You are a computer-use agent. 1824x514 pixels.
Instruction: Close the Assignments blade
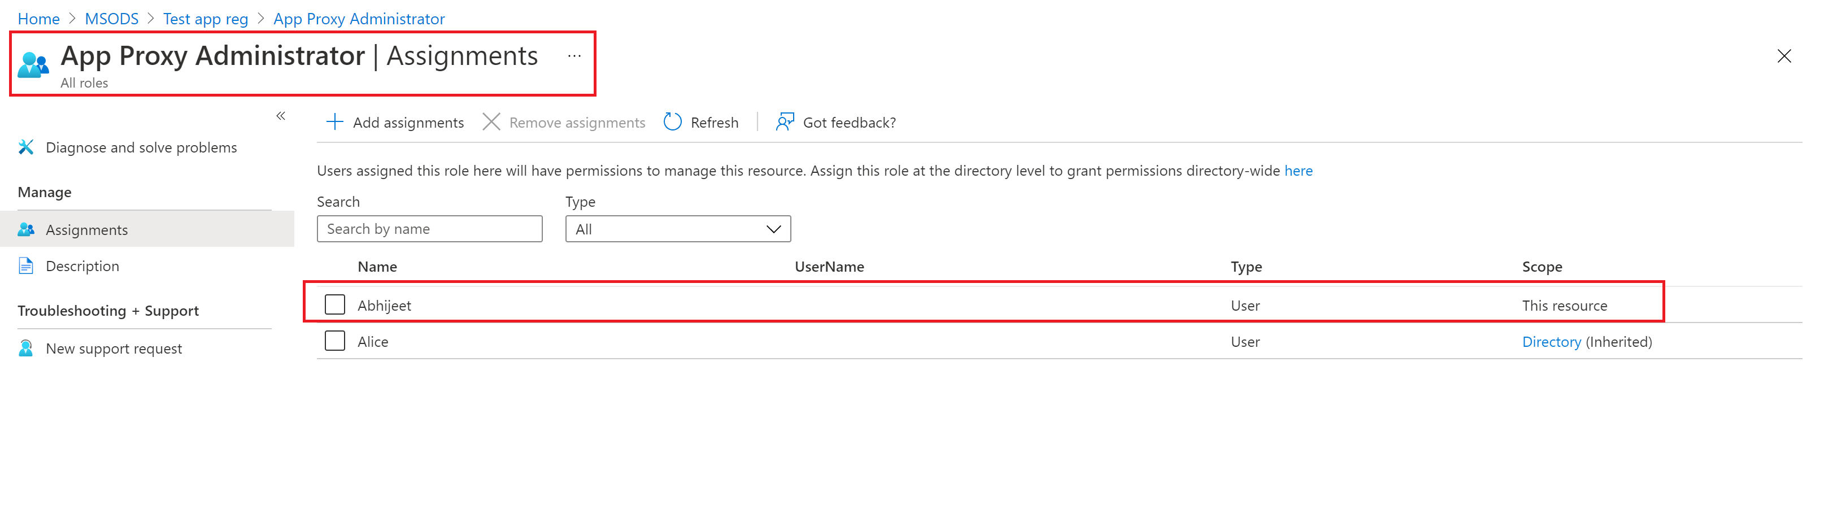coord(1784,56)
